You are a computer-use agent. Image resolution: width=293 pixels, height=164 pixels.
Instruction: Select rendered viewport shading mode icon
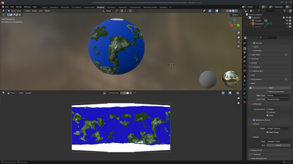236,11
